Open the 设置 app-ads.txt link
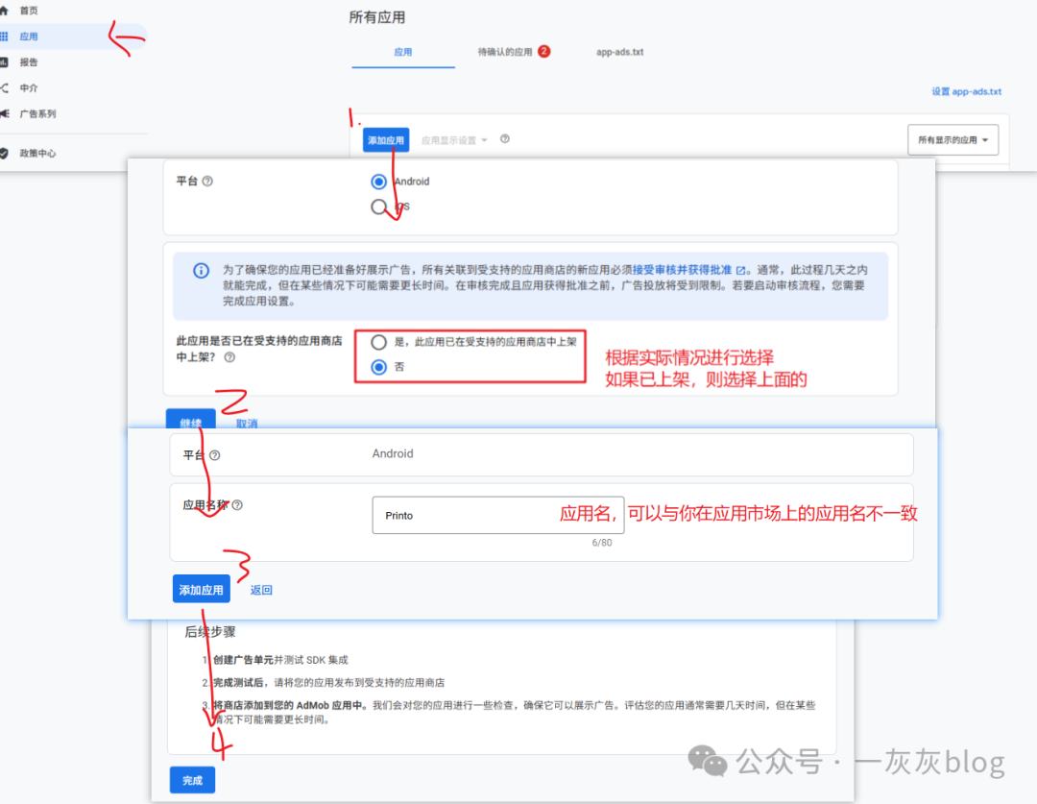Viewport: 1037px width, 804px height. tap(966, 90)
